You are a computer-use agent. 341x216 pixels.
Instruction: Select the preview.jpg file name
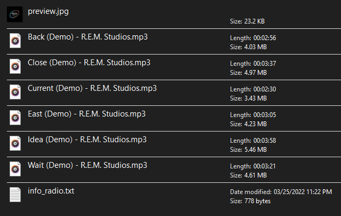coord(48,11)
